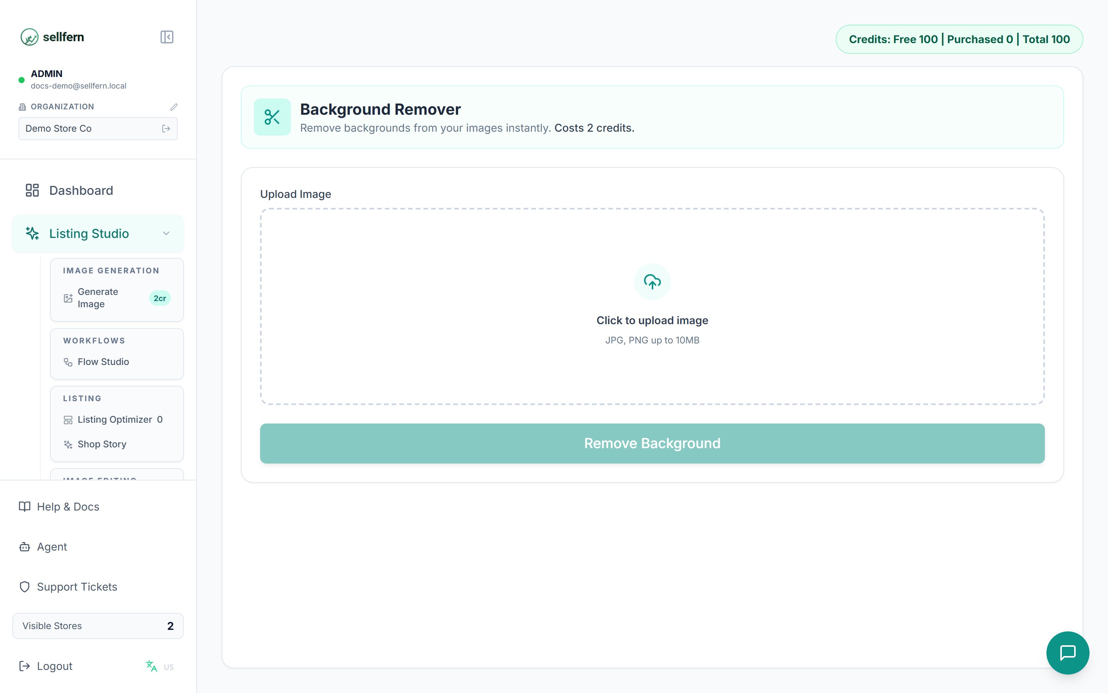Click the upload image drop zone
The width and height of the screenshot is (1108, 693).
(x=652, y=306)
